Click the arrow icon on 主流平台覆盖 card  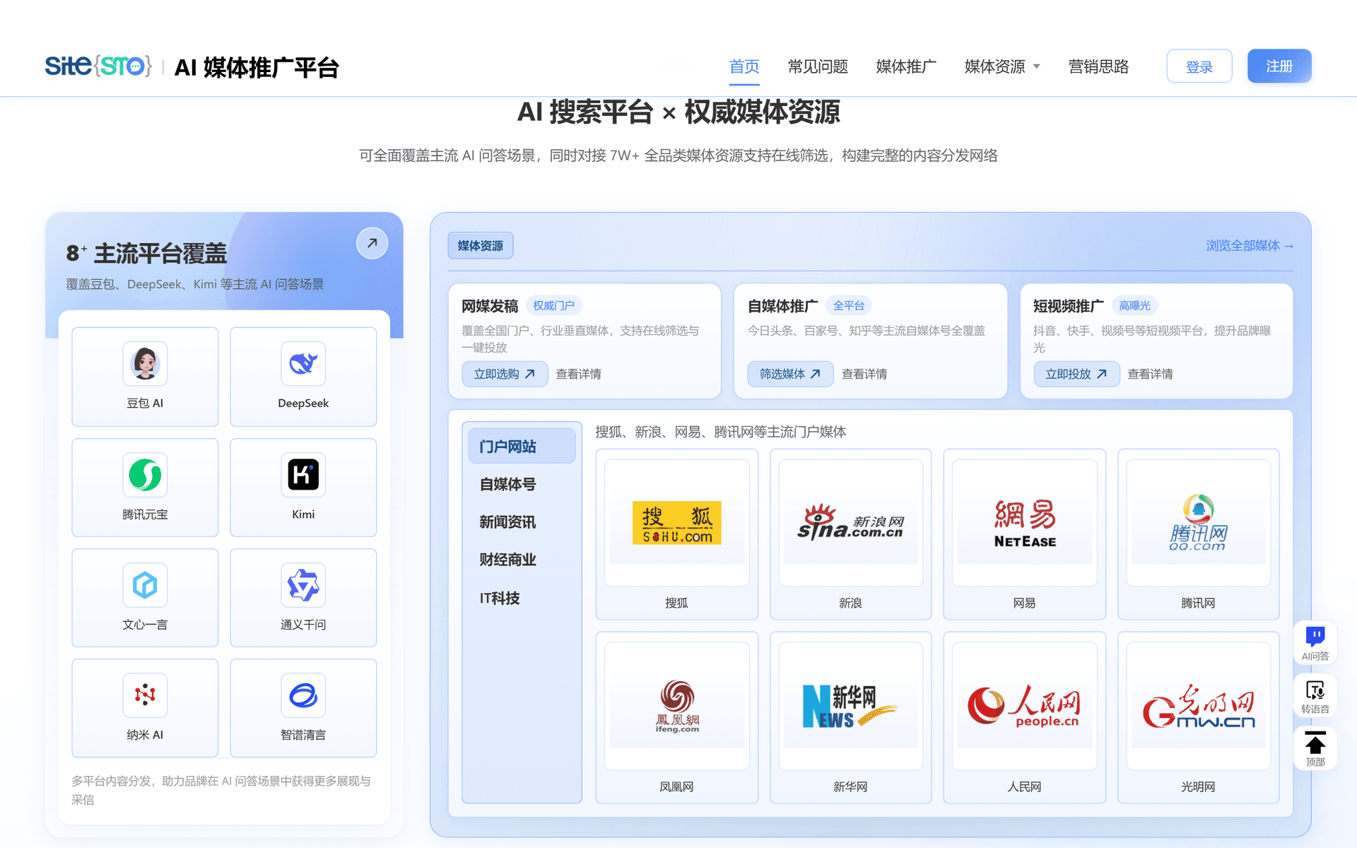[x=372, y=243]
